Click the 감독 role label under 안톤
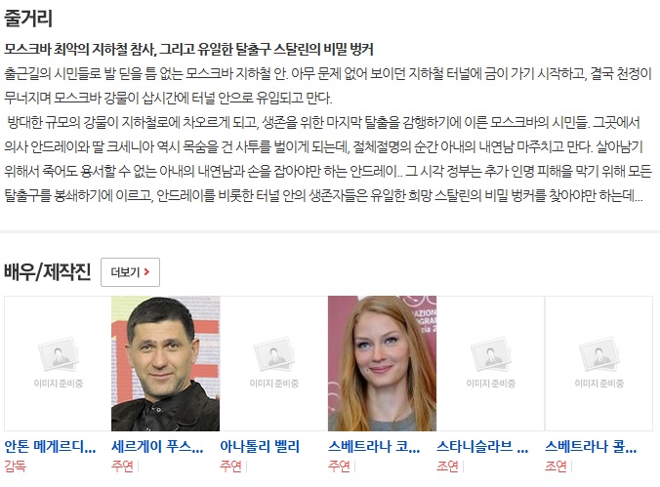This screenshot has height=487, width=660. click(x=16, y=466)
